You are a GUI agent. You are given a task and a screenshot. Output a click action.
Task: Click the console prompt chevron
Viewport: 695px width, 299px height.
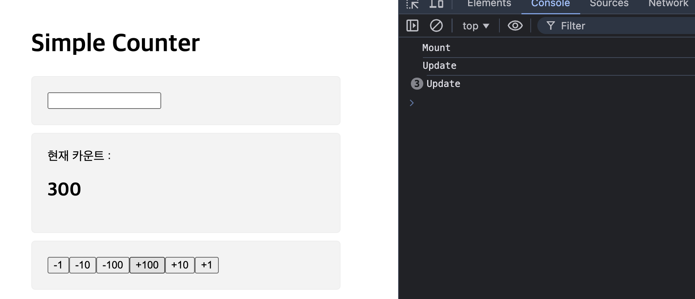412,103
